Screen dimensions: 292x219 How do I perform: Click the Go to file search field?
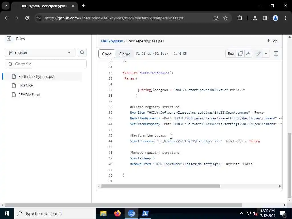click(x=46, y=64)
